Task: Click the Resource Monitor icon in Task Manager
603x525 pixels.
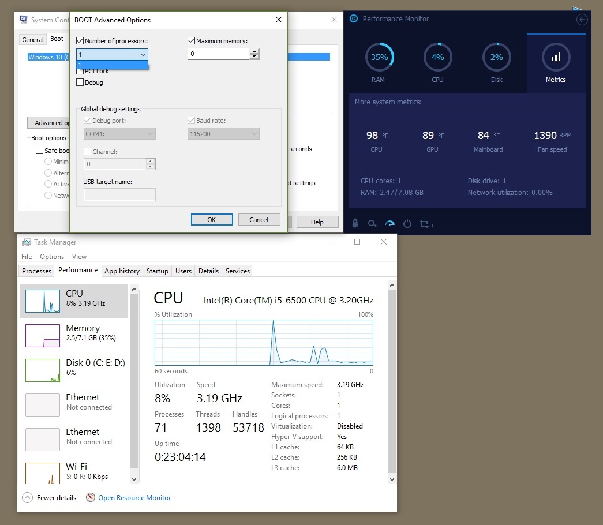Action: (91, 497)
